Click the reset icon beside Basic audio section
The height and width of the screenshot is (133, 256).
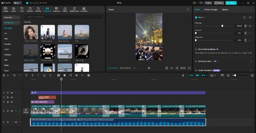(x=244, y=17)
